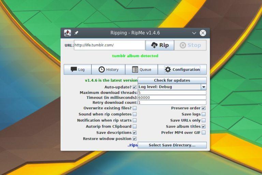Open the Log level Debug dropdown
This screenshot has width=262, height=175.
(172, 87)
